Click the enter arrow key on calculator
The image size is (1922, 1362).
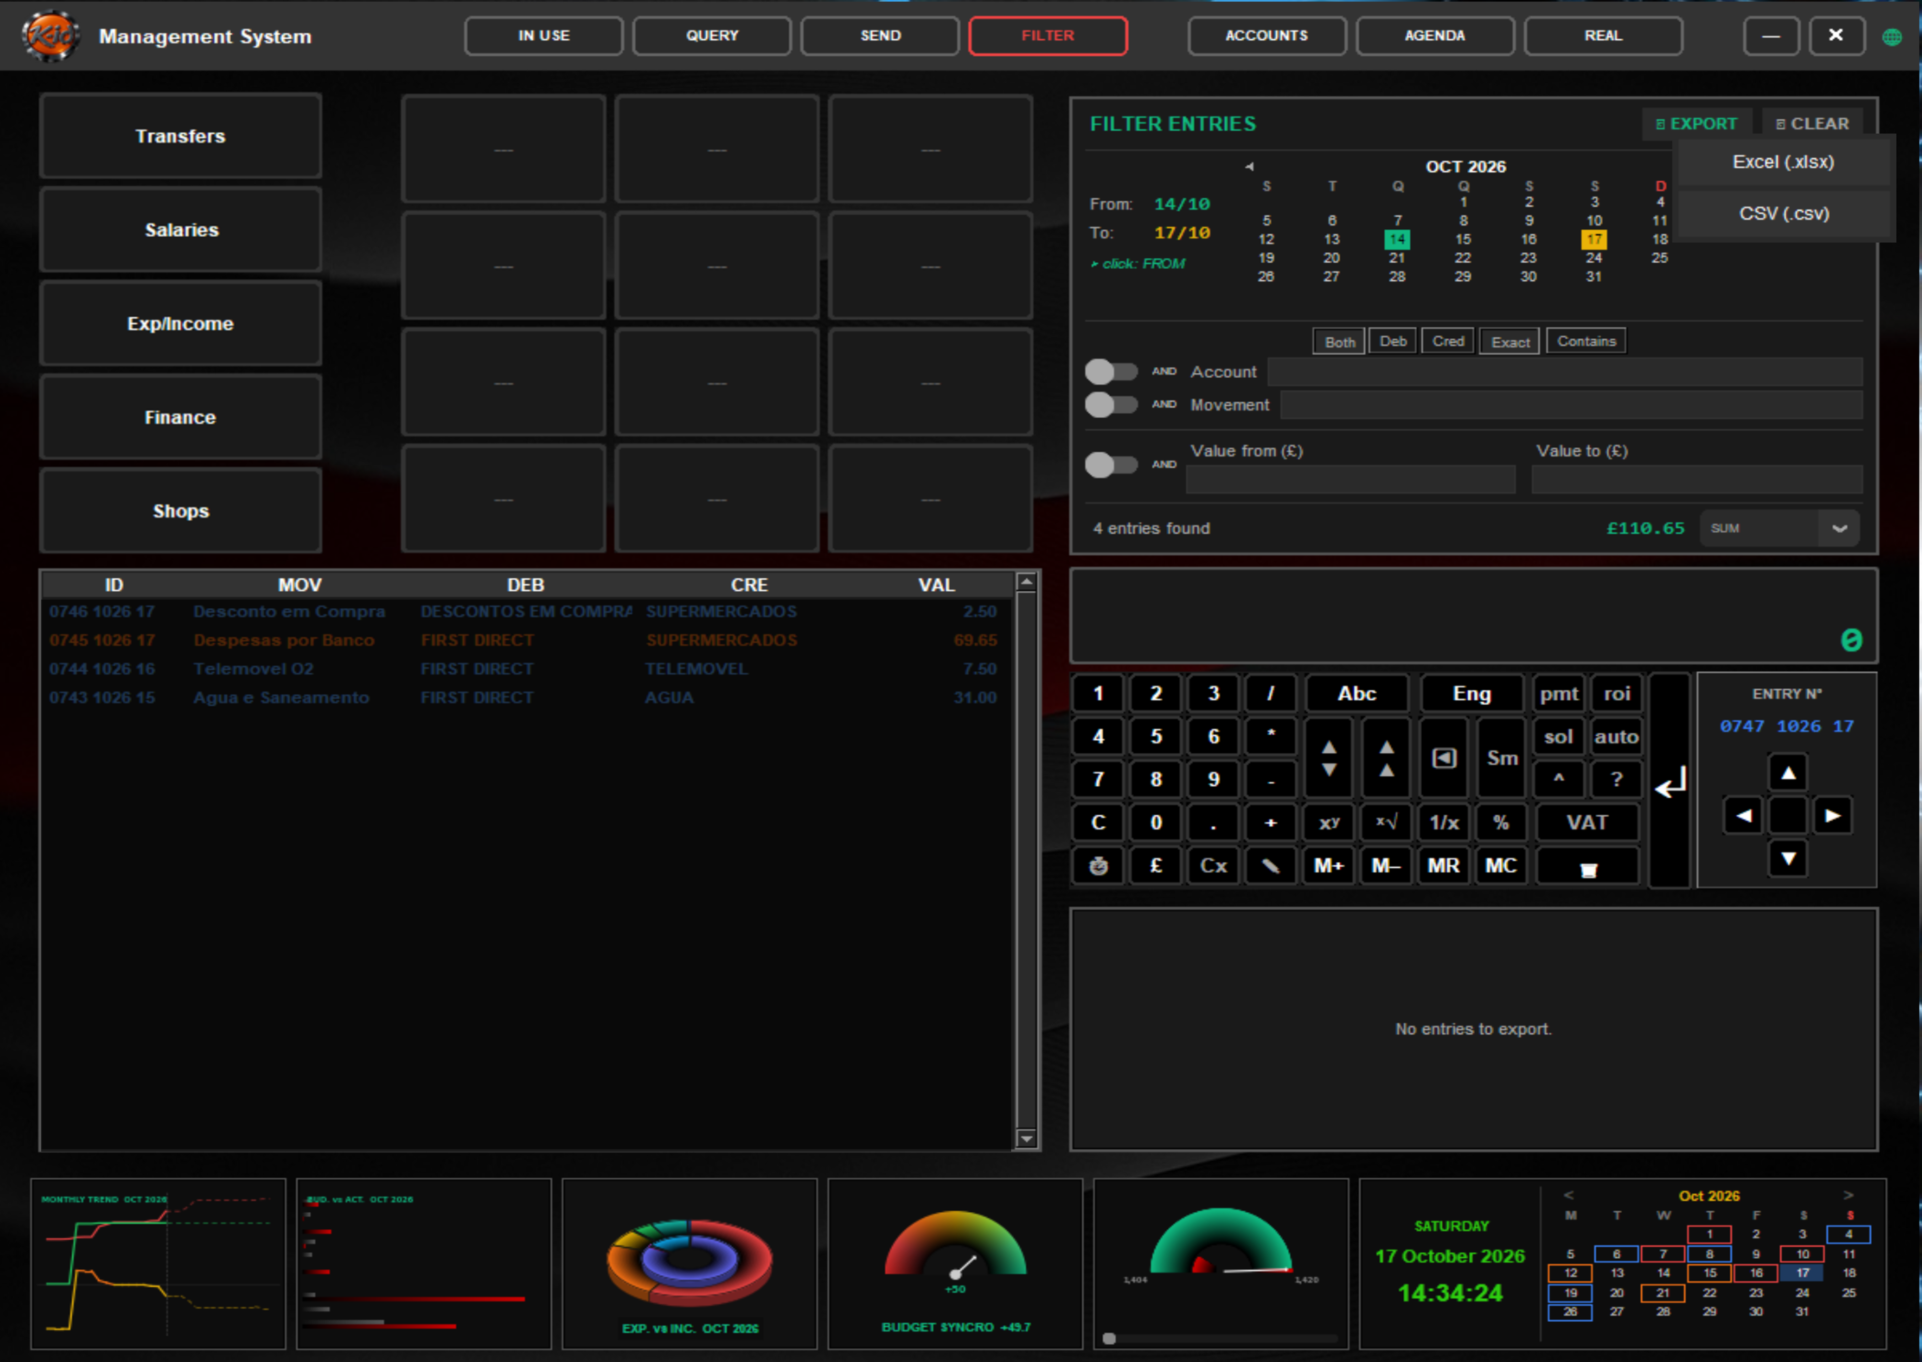[1669, 780]
